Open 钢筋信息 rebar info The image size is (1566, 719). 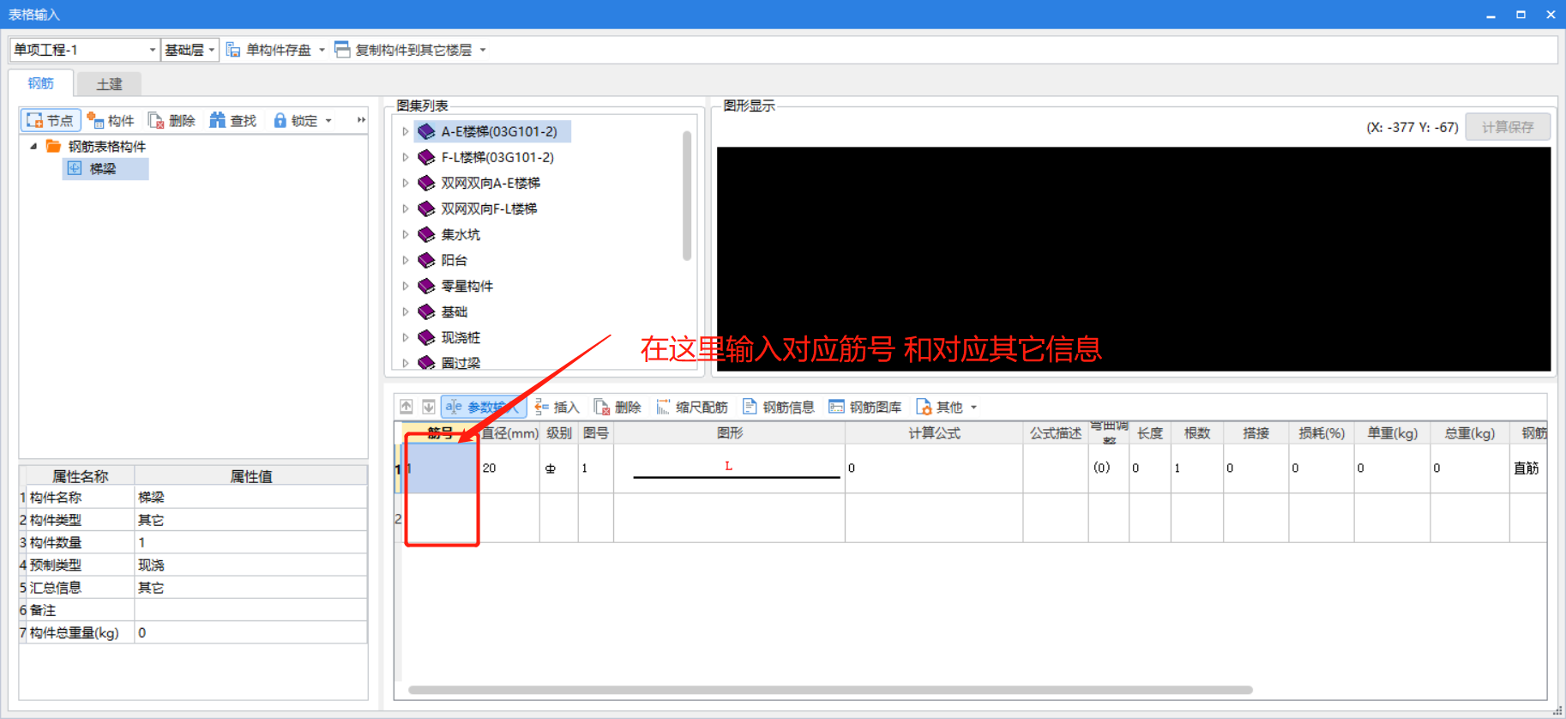click(779, 407)
